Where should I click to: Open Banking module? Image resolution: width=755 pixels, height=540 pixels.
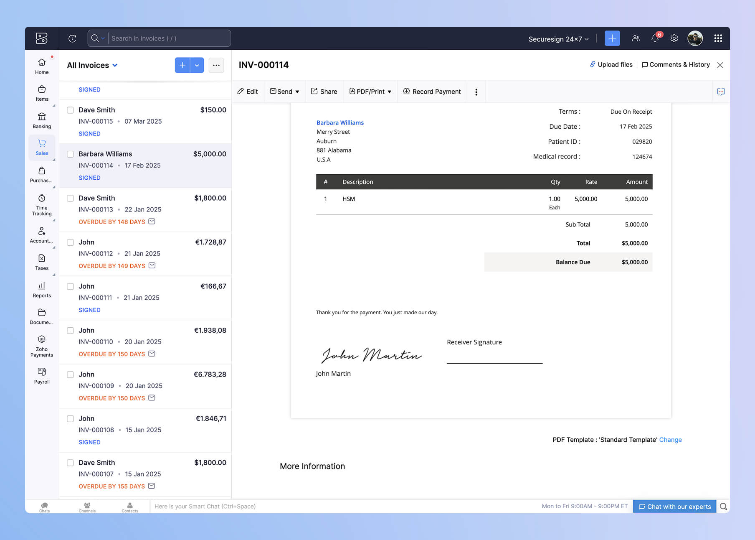[42, 121]
